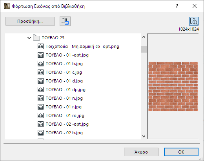Click icon of ΤΟΥΒΛΟ - 01 b.jpg
Screen dimensions: 204x161
tap(40, 64)
